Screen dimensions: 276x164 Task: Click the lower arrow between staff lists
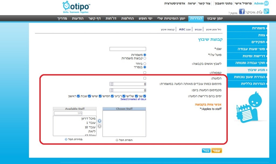99,126
